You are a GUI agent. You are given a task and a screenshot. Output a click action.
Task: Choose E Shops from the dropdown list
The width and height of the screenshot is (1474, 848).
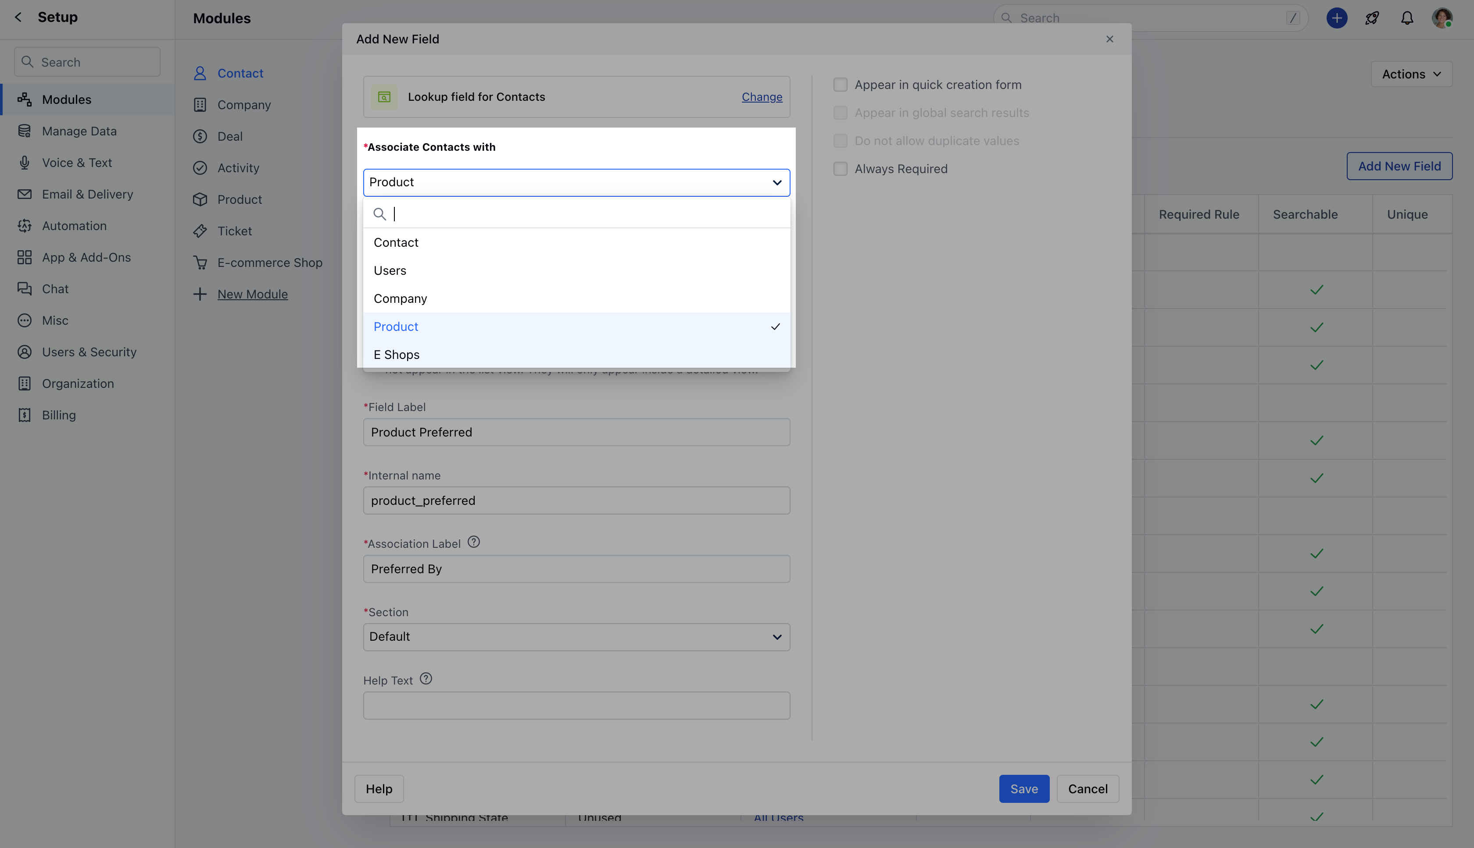576,355
